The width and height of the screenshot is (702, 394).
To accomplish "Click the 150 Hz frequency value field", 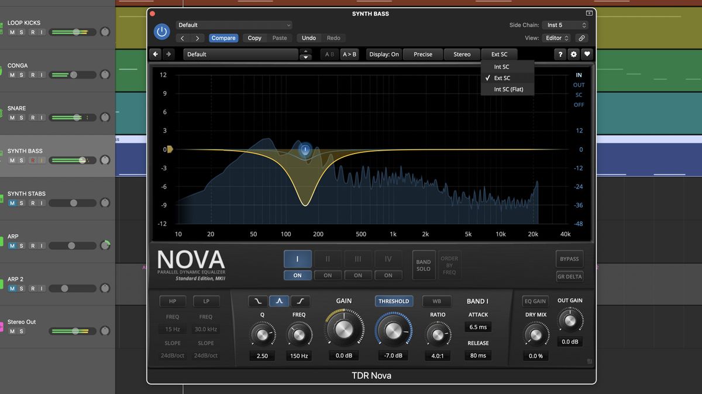I will point(299,355).
